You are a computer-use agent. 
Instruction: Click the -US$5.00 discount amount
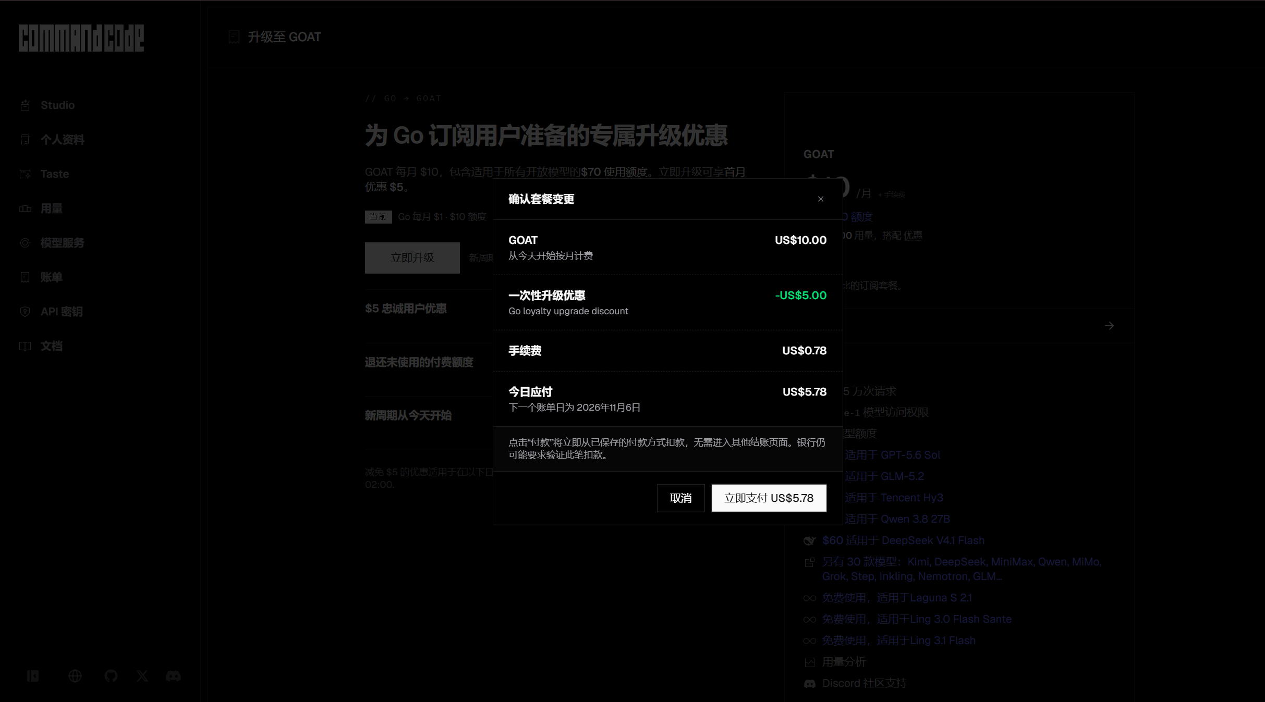800,295
